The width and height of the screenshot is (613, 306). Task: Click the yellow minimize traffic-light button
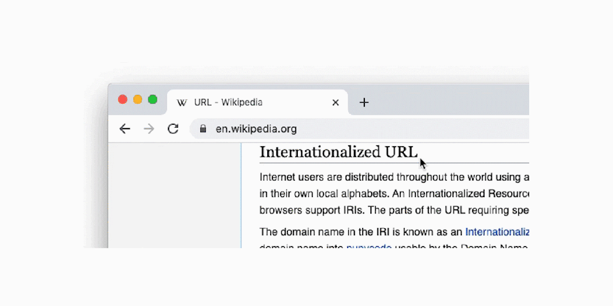(137, 99)
